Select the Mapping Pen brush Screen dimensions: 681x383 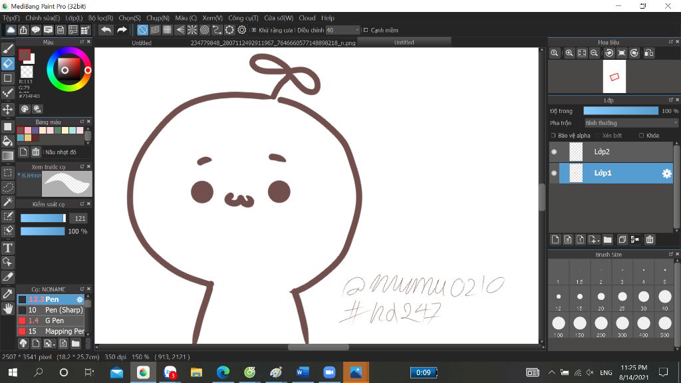(51, 331)
